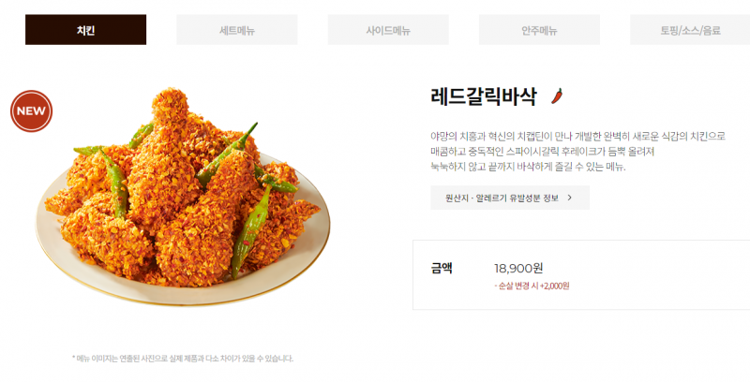Screen dimensions: 750x382
Task: Go to the 안주메뉴 tab
Action: [539, 30]
